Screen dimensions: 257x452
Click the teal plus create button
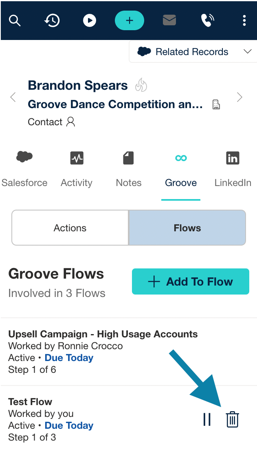pos(130,20)
